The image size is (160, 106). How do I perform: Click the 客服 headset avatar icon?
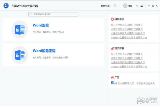point(125,6)
